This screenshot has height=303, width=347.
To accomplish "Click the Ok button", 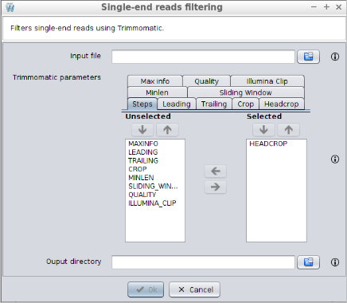I will click(146, 289).
